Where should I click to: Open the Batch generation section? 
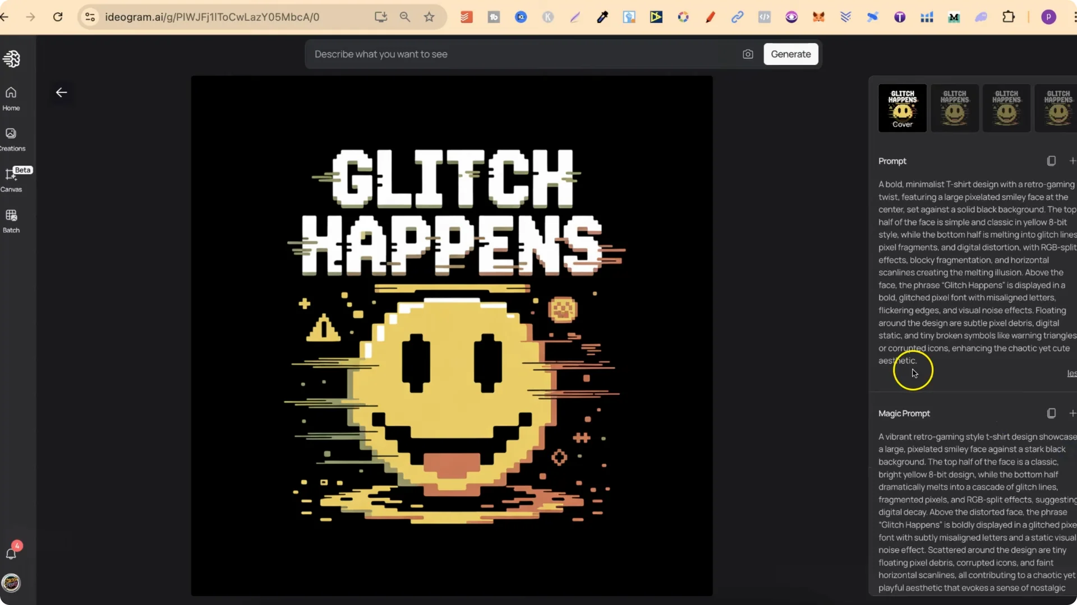coord(11,220)
